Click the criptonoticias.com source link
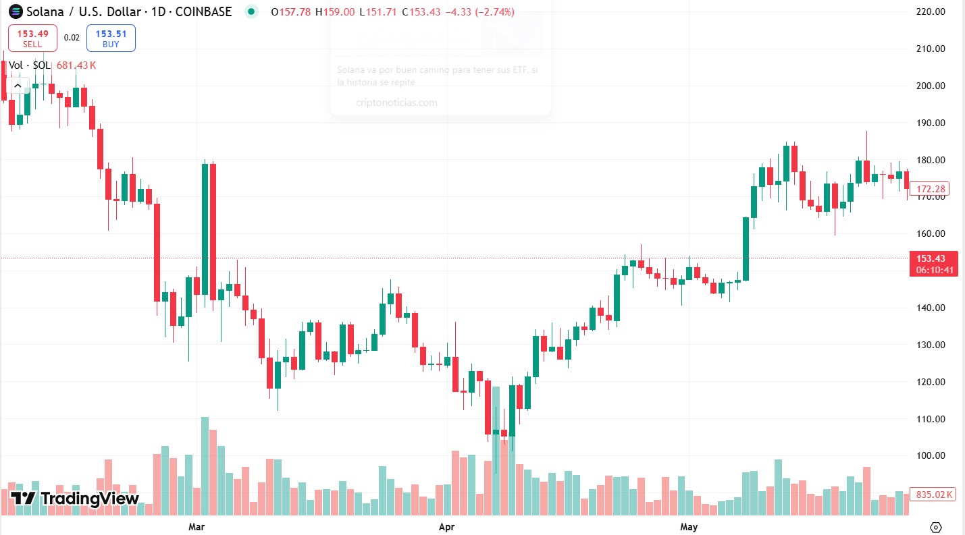Viewport: 965px width, 535px height. click(x=396, y=103)
